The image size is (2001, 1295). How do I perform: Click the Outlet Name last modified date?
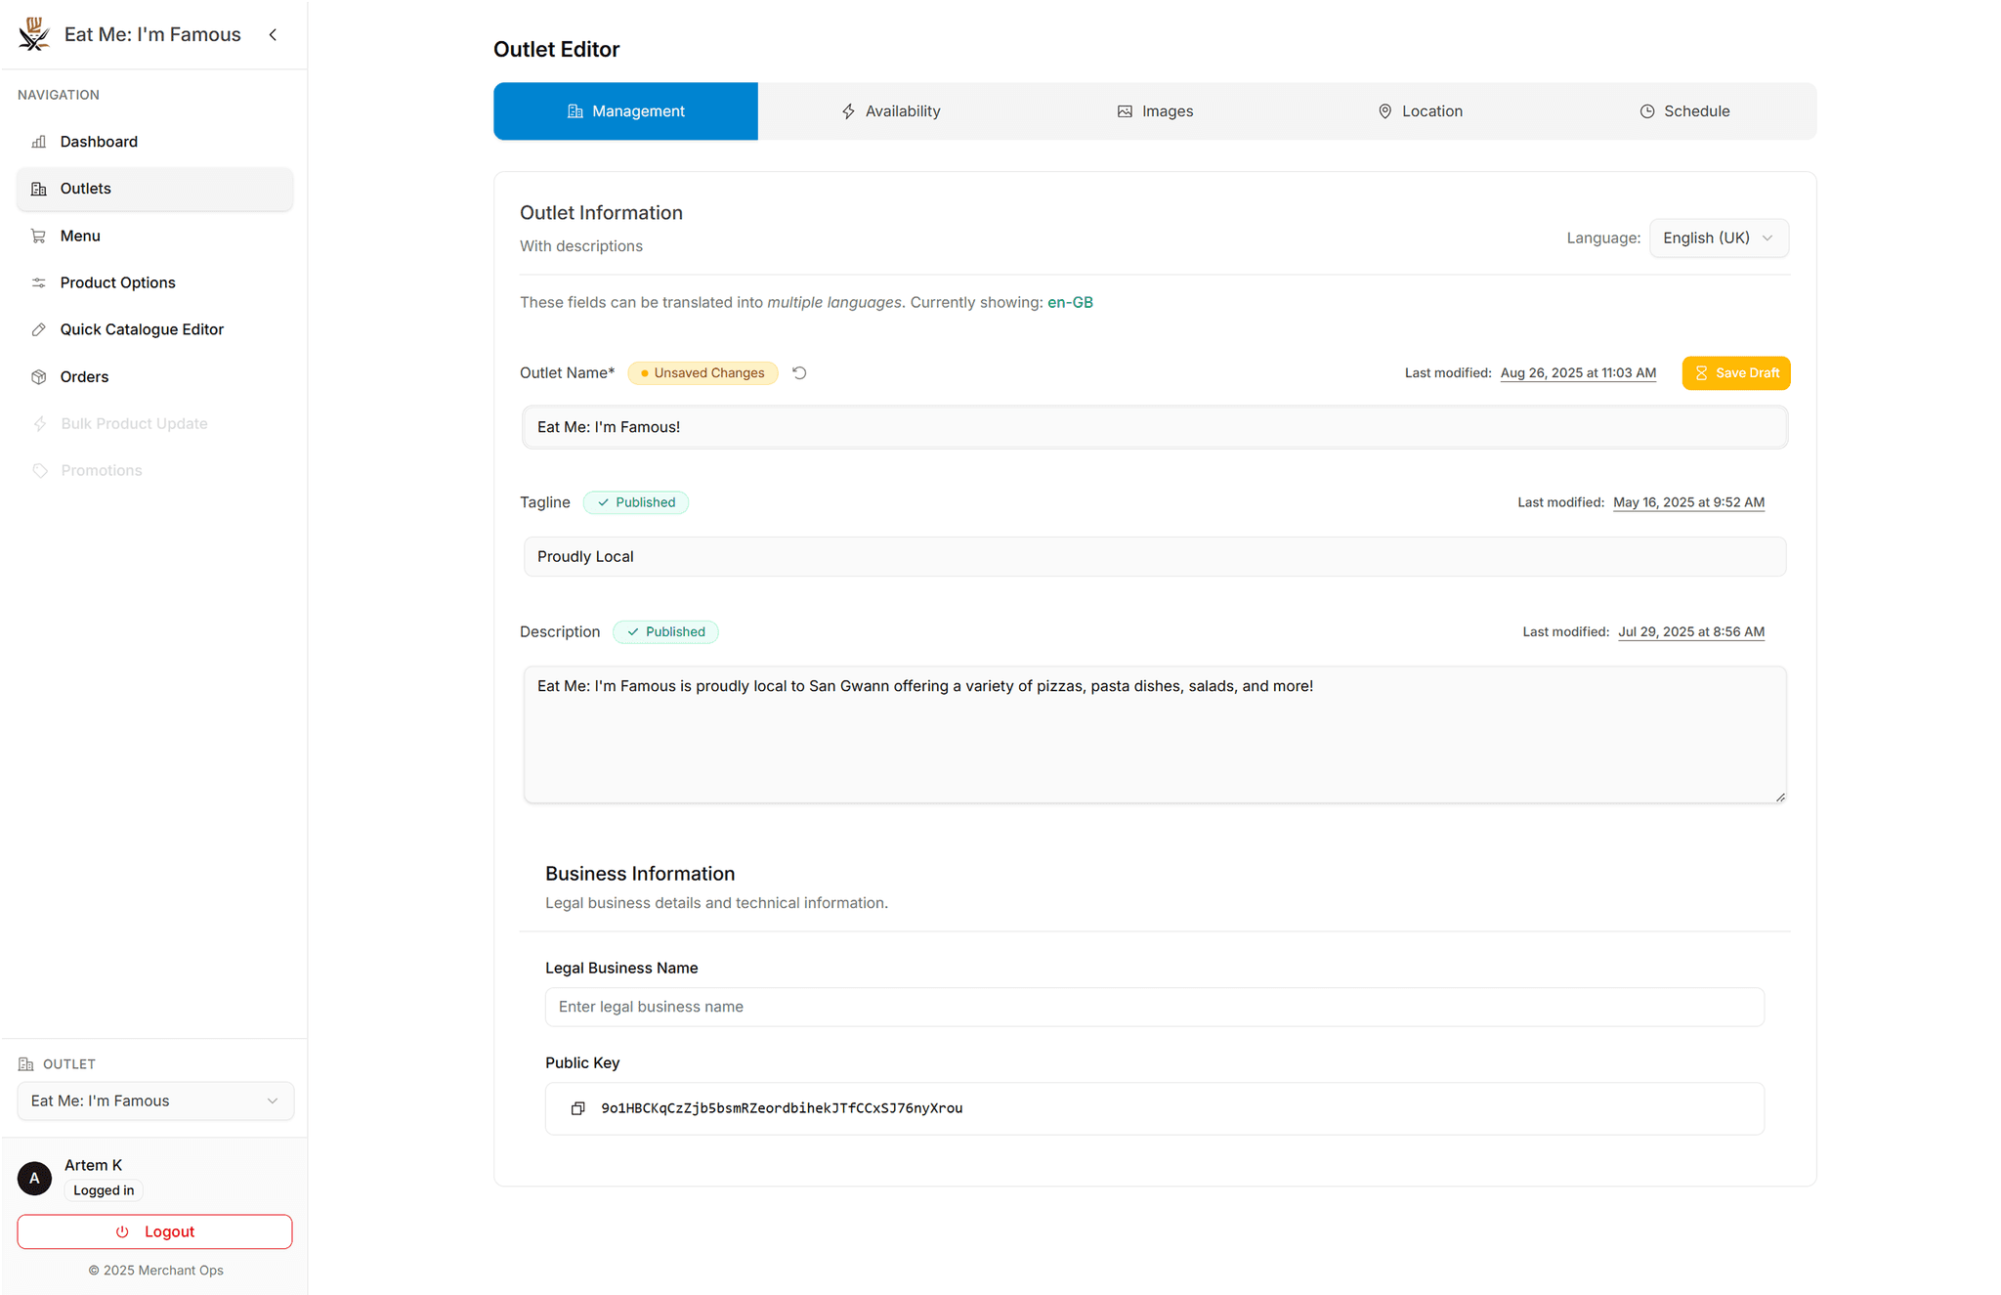point(1578,373)
